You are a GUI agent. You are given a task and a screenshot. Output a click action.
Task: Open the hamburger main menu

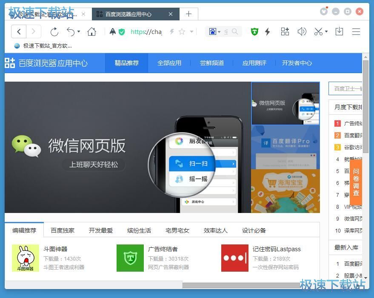356,31
